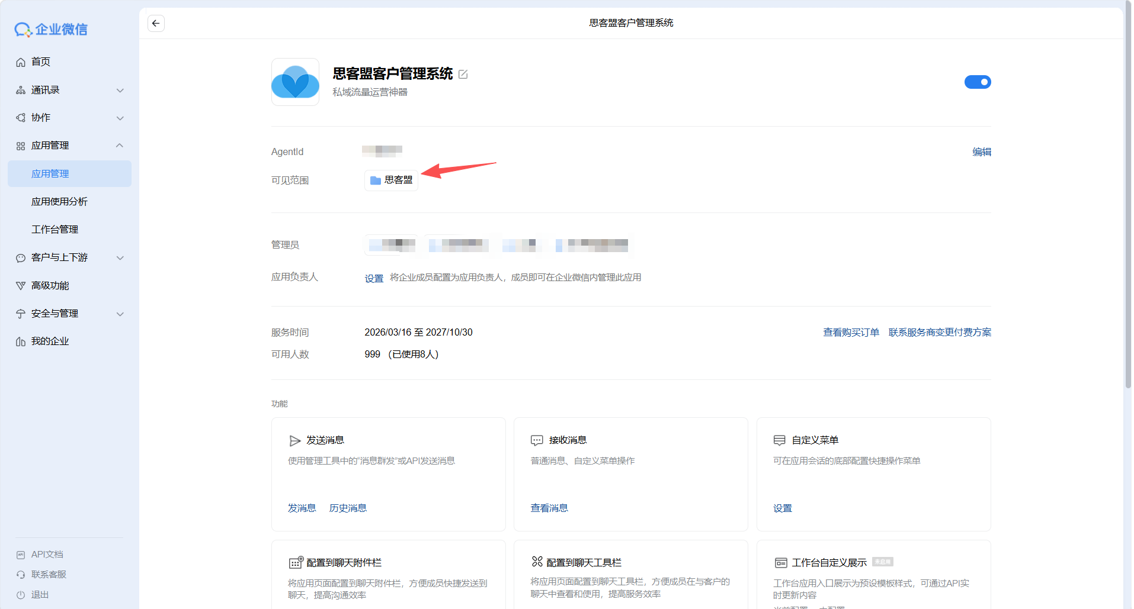Screen dimensions: 1134x609
Task: Expand the 通讯录 menu chevron
Action: coord(120,91)
